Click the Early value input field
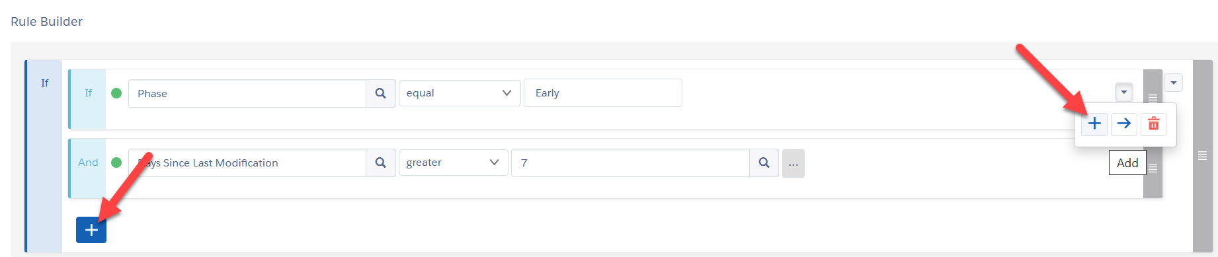 603,93
